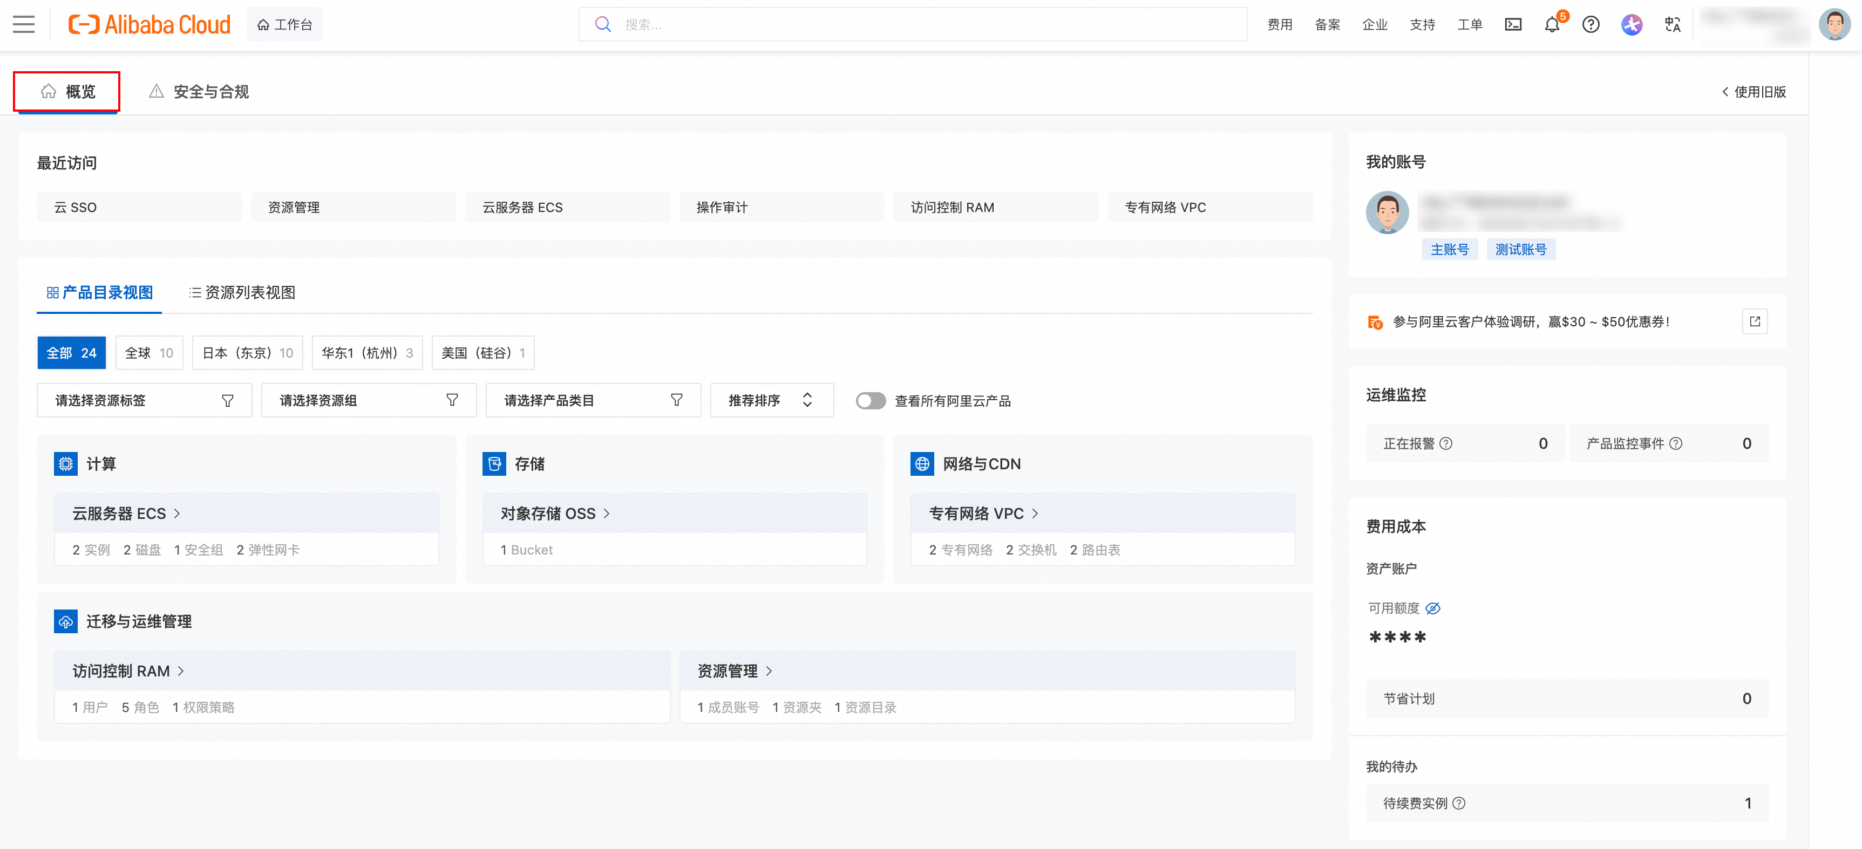Open the AI assistant star icon
This screenshot has width=1862, height=849.
(1632, 25)
